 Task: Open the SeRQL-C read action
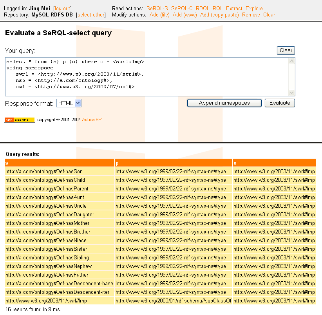pyautogui.click(x=182, y=8)
